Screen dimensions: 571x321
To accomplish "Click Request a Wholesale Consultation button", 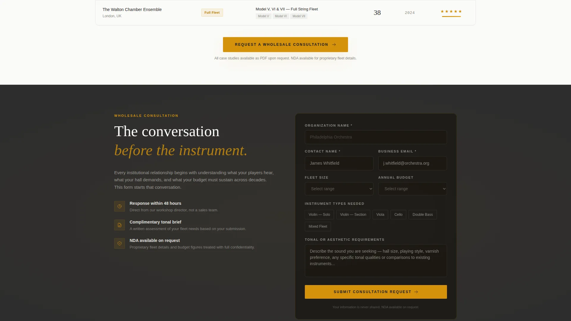I will click(x=285, y=45).
